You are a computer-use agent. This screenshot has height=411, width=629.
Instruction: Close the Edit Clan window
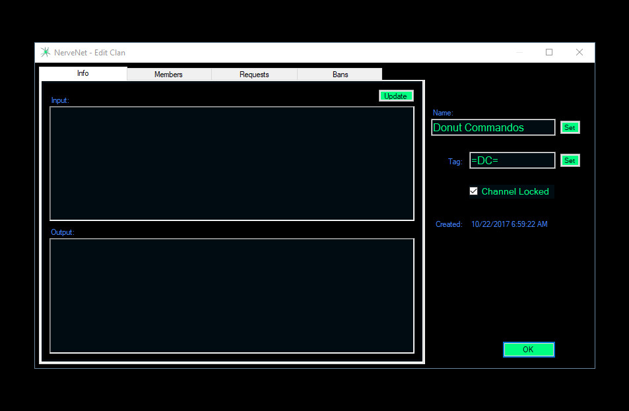coord(579,53)
